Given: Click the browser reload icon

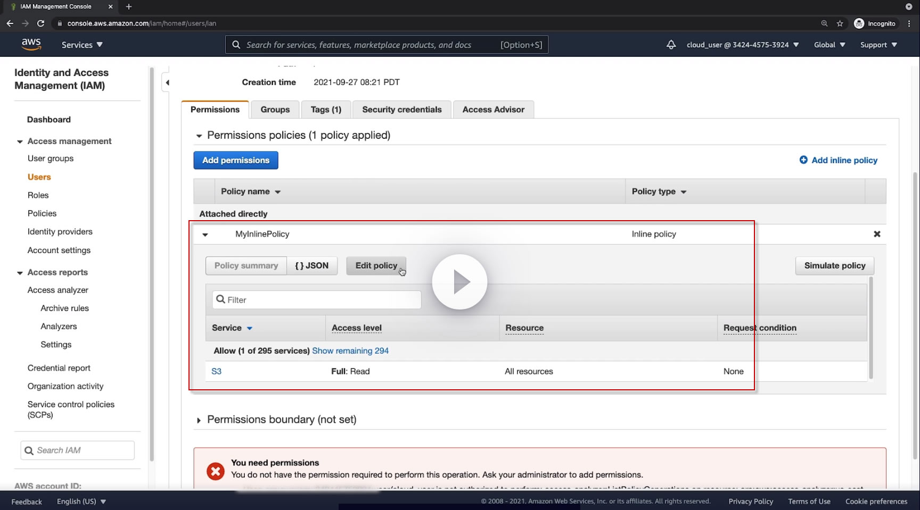Looking at the screenshot, I should pyautogui.click(x=40, y=23).
